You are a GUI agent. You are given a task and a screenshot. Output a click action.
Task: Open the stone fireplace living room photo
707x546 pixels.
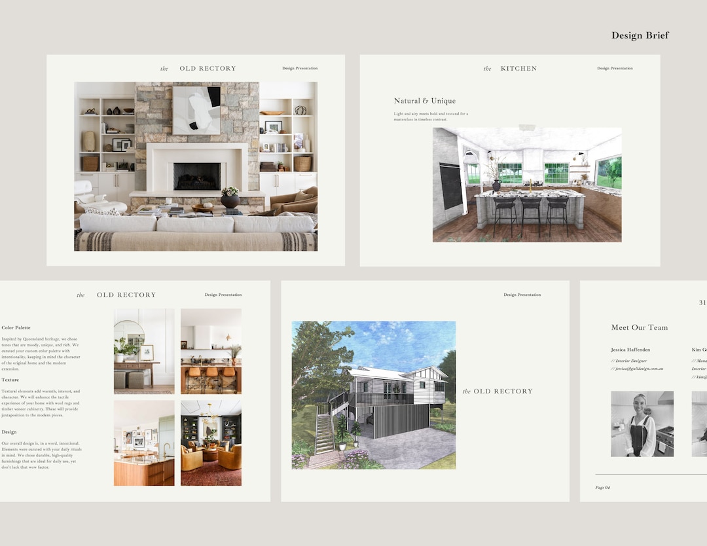point(196,165)
